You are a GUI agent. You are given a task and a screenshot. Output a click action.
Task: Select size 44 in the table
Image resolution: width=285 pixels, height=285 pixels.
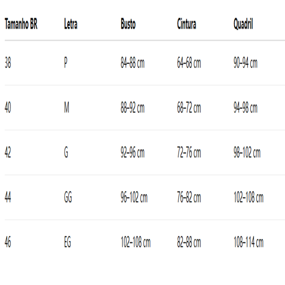pyautogui.click(x=8, y=198)
